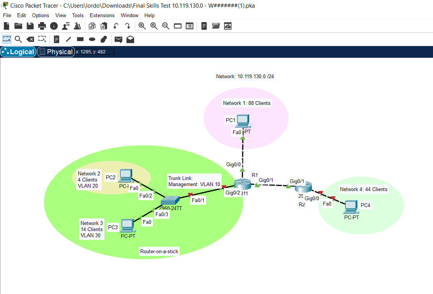Select the Inspect magnifier tool

18,39
